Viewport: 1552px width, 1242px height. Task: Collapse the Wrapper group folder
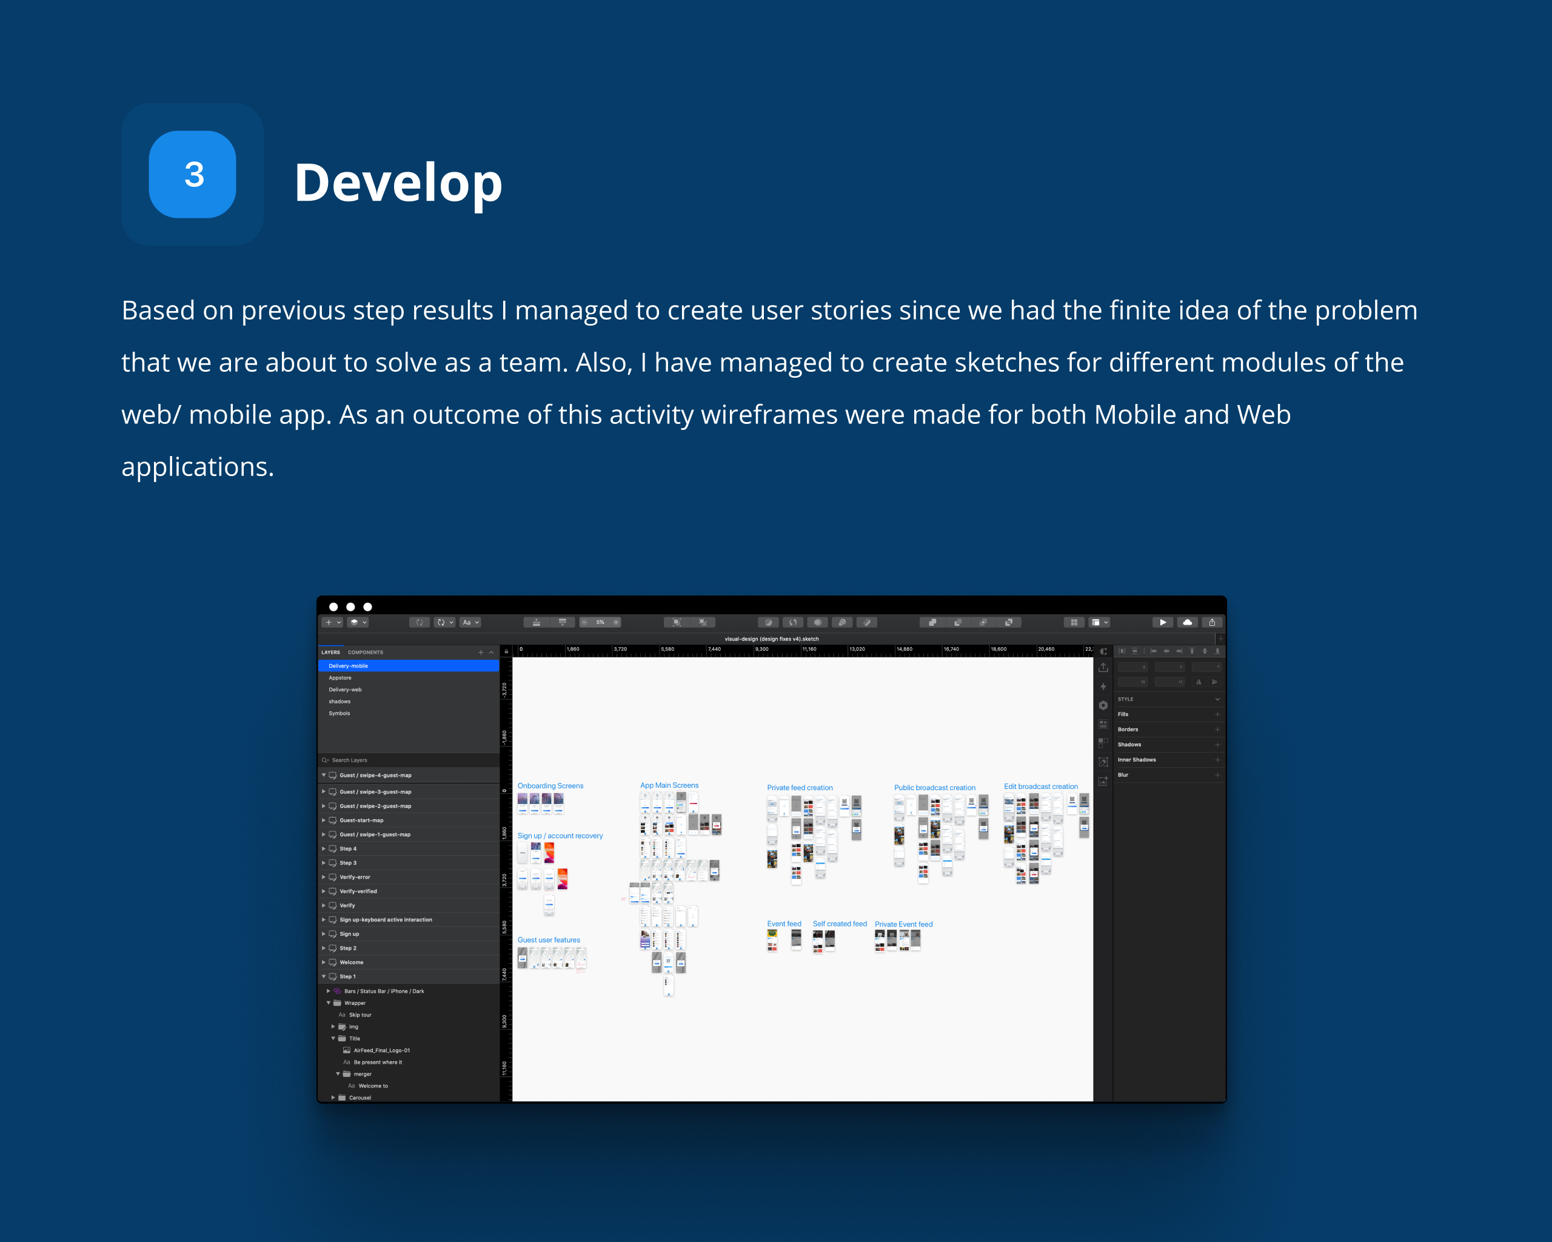pos(328,1003)
